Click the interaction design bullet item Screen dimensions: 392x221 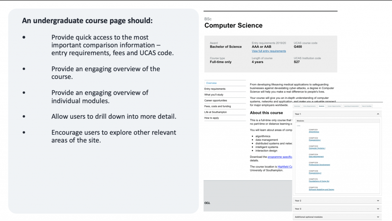(x=266, y=151)
